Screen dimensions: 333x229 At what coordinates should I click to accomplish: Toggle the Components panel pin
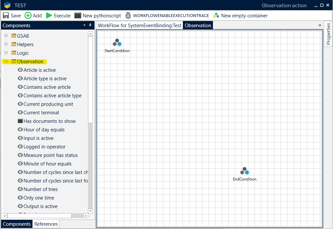90,25
